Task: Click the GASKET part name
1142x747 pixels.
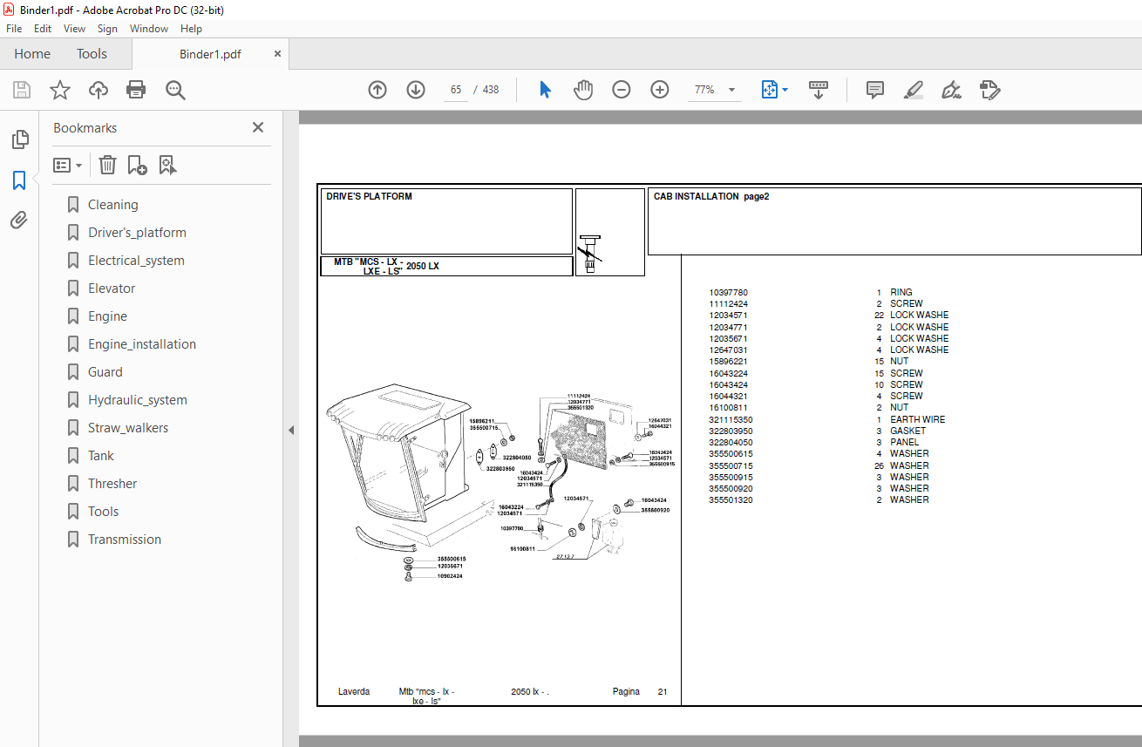Action: pos(907,431)
